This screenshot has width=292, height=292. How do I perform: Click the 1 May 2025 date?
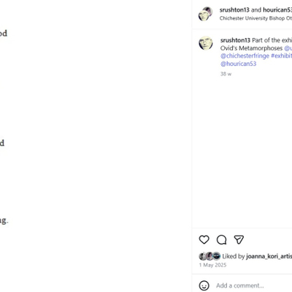[x=212, y=265]
